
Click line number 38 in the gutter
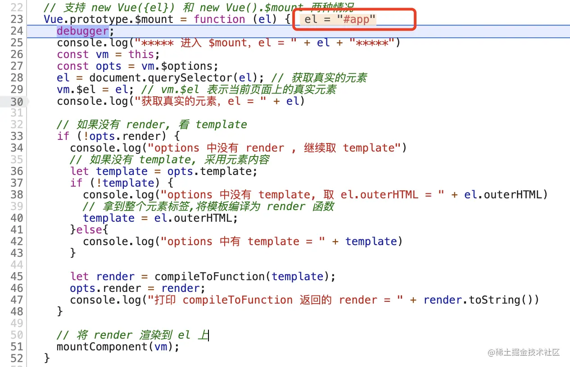17,195
